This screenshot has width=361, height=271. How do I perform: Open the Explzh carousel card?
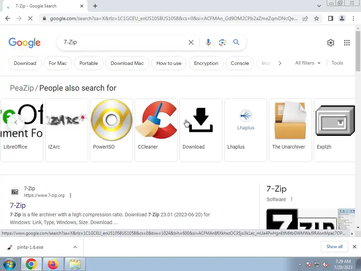point(334,130)
